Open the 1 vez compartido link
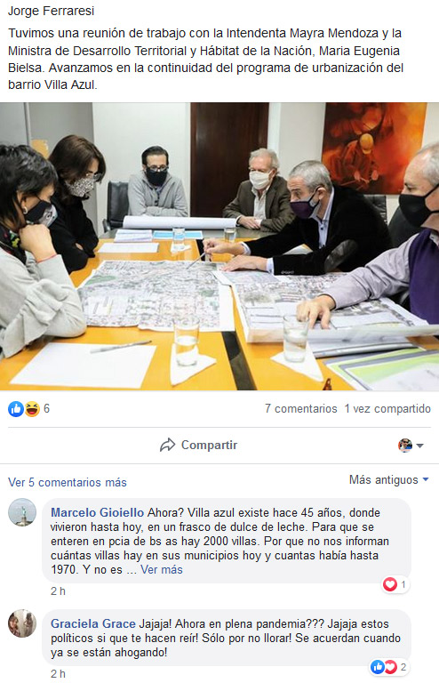 click(x=387, y=408)
